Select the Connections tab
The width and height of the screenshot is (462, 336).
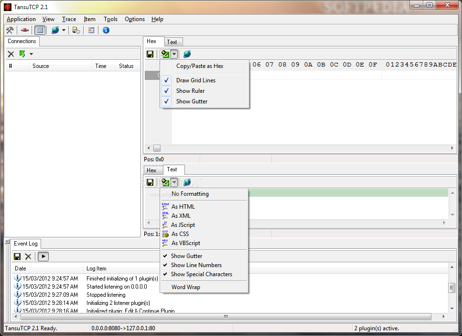point(22,41)
